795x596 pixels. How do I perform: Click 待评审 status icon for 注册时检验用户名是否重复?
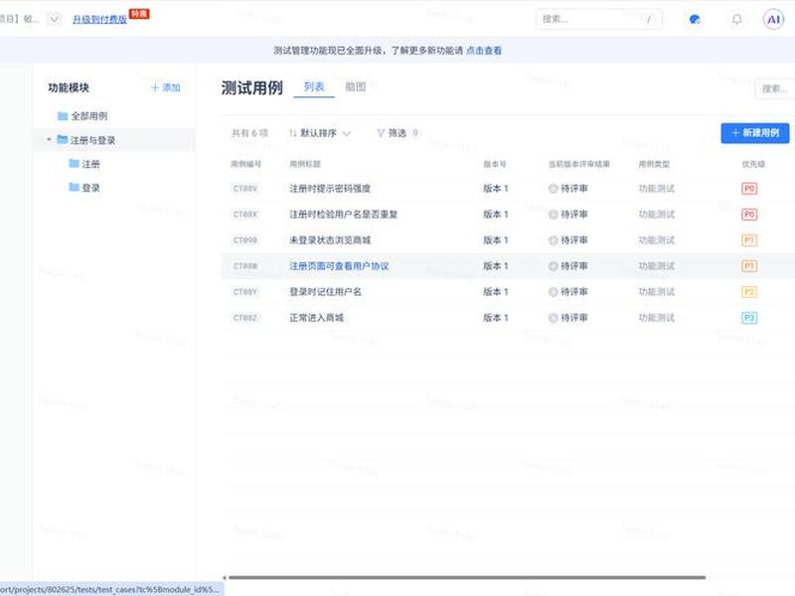click(x=554, y=215)
